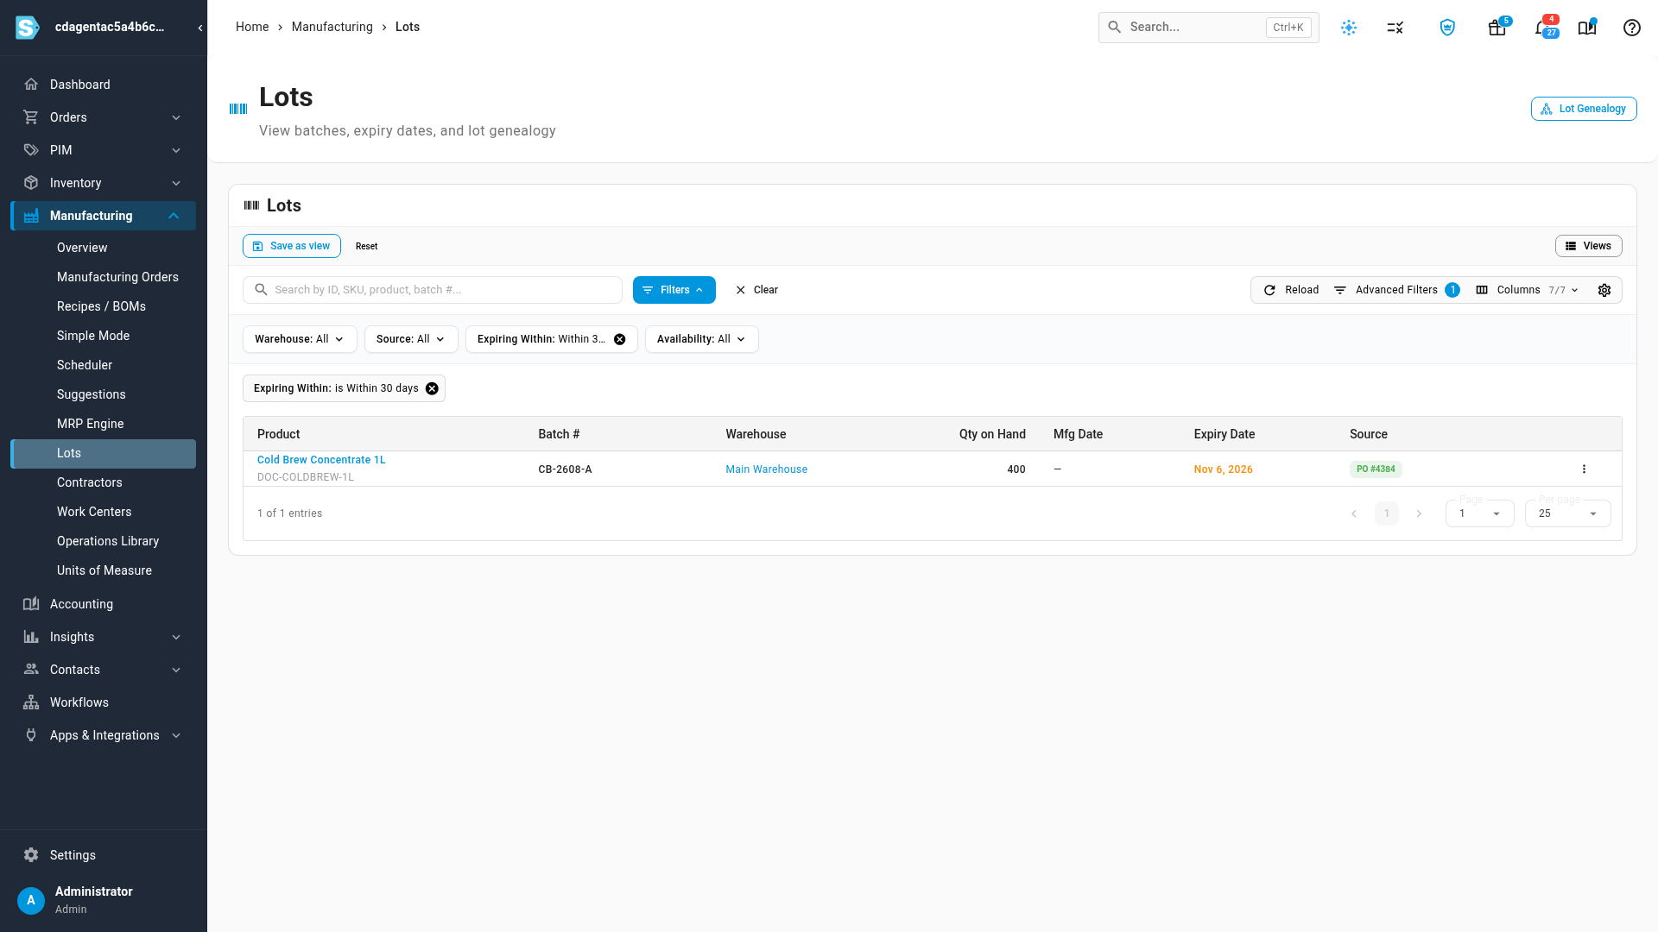The width and height of the screenshot is (1658, 932).
Task: Collapse the sidebar with the arrow icon
Action: pyautogui.click(x=200, y=28)
